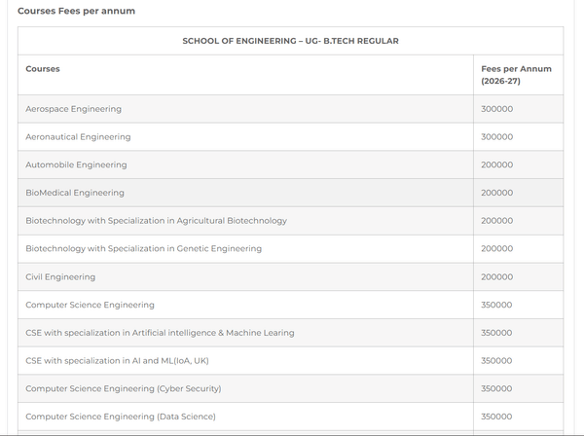Select CSE Artificial Intelligence & Machine Learing course
Screen dimensions: 584x436
click(x=160, y=333)
